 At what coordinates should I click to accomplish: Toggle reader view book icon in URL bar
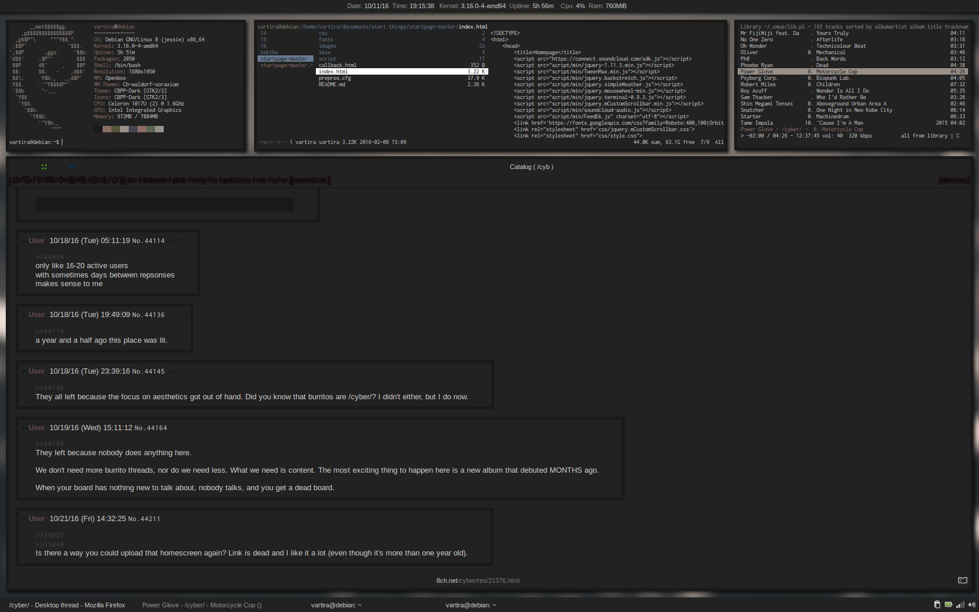962,581
